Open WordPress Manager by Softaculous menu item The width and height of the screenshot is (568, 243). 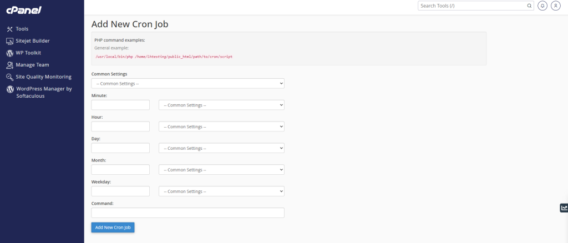pos(44,92)
